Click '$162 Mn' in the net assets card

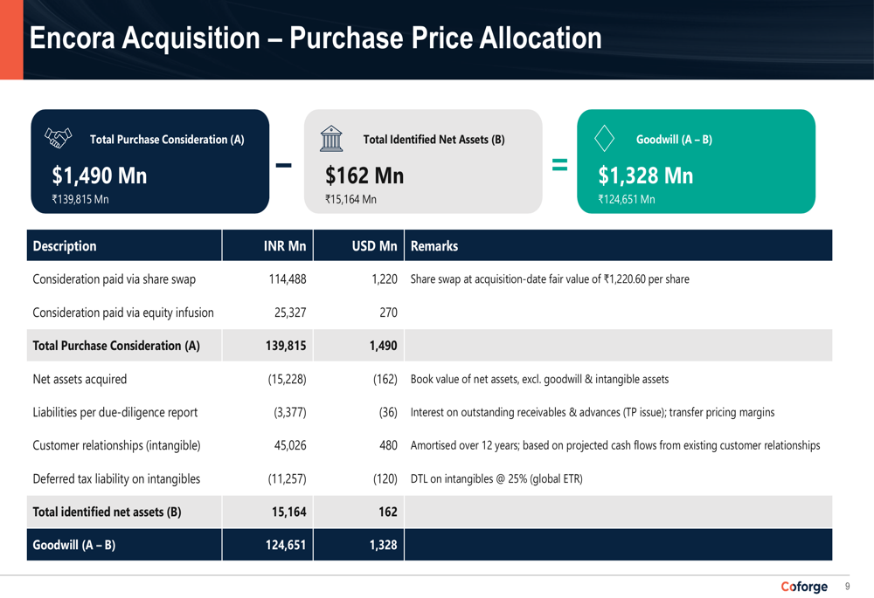coord(364,175)
